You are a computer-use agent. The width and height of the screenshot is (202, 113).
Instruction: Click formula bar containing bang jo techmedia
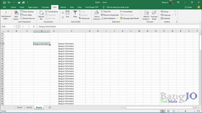[x=118, y=26]
